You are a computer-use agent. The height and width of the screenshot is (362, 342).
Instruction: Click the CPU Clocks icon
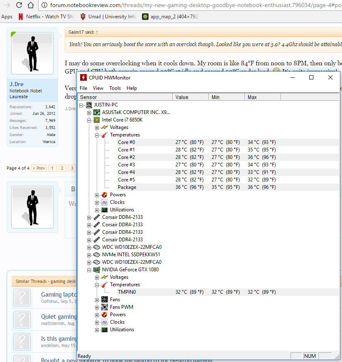(x=105, y=202)
